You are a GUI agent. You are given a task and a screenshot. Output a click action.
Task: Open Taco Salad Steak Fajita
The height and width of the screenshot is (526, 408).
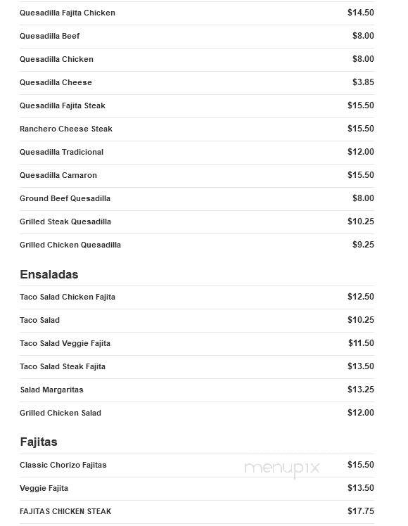[x=197, y=366]
